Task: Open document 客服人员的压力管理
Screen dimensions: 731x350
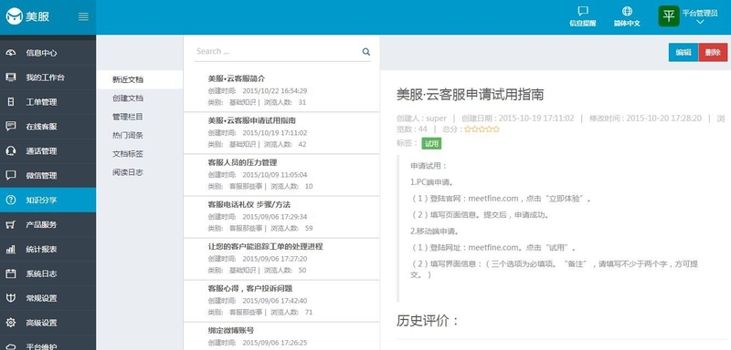Action: (x=242, y=162)
